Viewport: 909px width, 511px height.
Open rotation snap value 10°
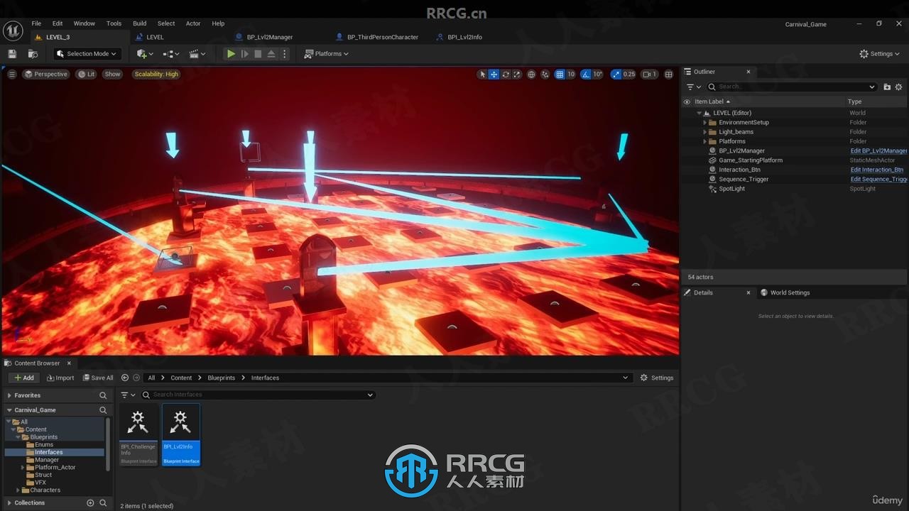click(x=598, y=74)
